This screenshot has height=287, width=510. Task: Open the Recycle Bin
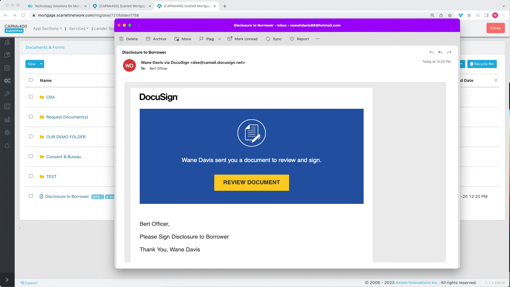click(482, 64)
